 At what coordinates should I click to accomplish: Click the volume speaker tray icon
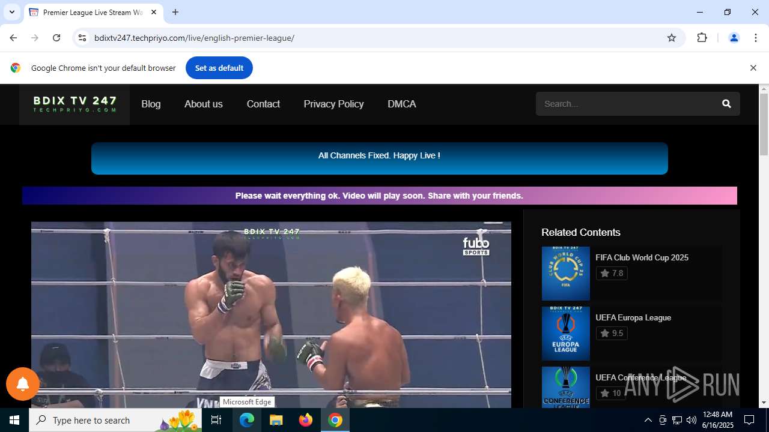[x=691, y=420]
